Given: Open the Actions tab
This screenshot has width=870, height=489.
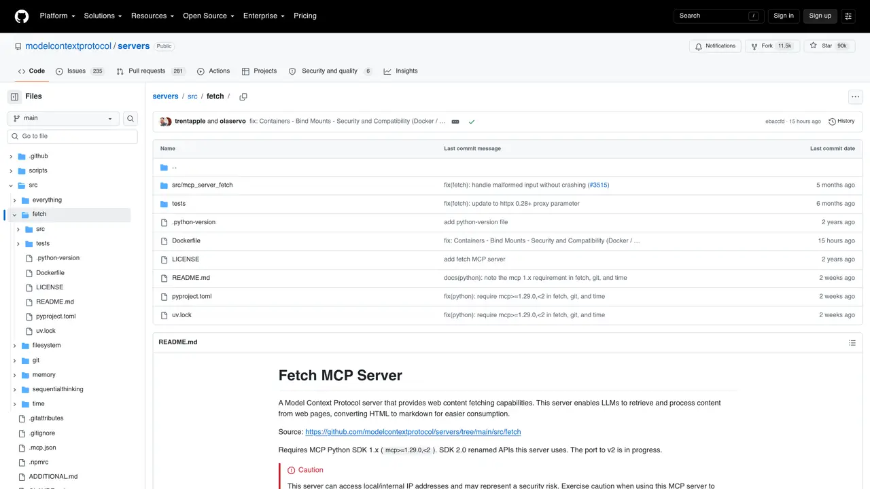Looking at the screenshot, I should pos(213,71).
